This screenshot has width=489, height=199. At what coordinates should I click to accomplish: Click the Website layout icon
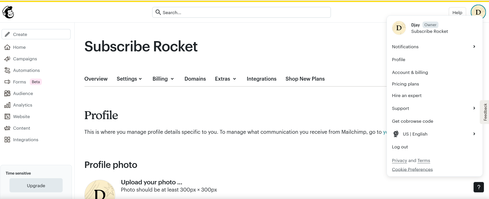pos(7,117)
